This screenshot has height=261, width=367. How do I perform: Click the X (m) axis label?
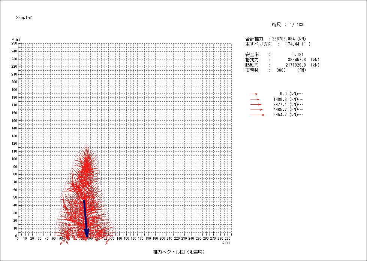tap(225, 242)
